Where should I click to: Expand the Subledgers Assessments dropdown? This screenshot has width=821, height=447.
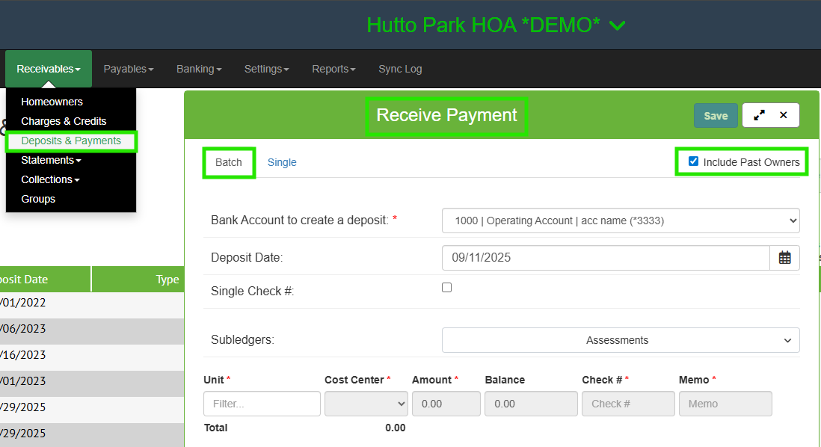(621, 340)
